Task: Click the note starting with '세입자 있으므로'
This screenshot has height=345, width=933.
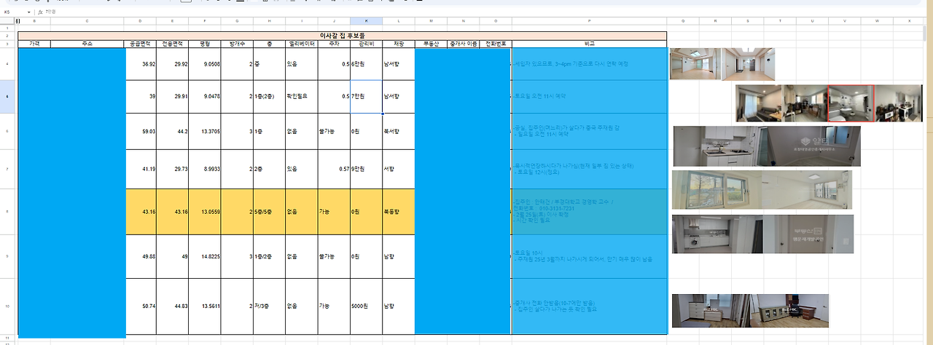Action: click(571, 64)
